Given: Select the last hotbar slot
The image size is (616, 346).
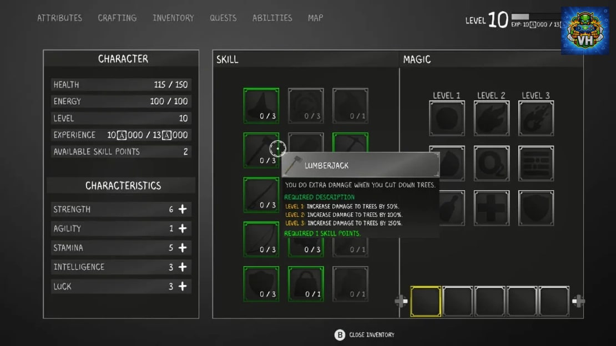Looking at the screenshot, I should click(554, 301).
